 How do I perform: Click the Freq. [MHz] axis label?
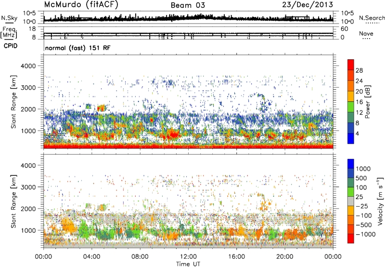click(x=9, y=32)
